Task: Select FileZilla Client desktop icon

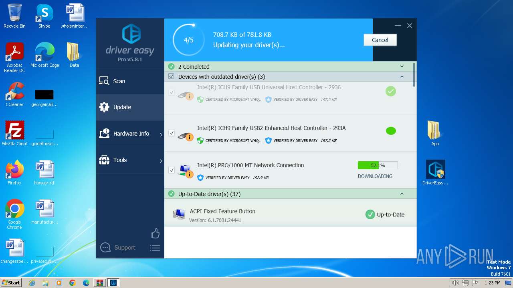Action: (14, 134)
